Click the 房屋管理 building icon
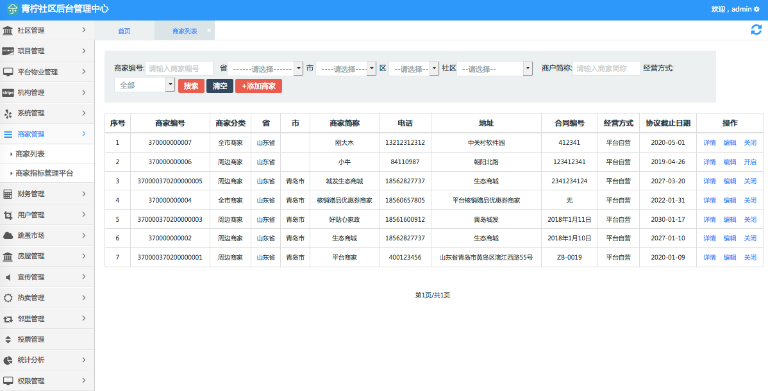The height and width of the screenshot is (391, 768). pyautogui.click(x=8, y=256)
